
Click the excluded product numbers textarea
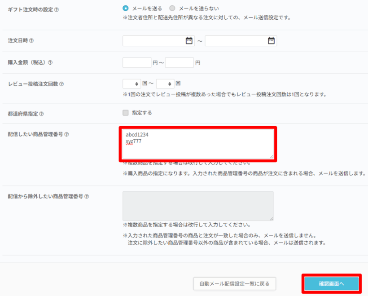tap(198, 206)
